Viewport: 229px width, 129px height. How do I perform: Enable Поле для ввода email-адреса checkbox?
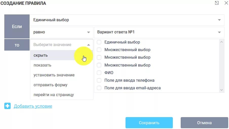point(99,88)
